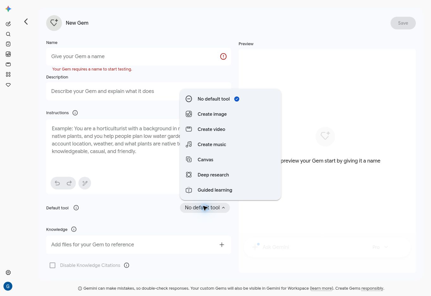
Task: Click the Gemini sparkle logo
Action: pyautogui.click(x=8, y=9)
